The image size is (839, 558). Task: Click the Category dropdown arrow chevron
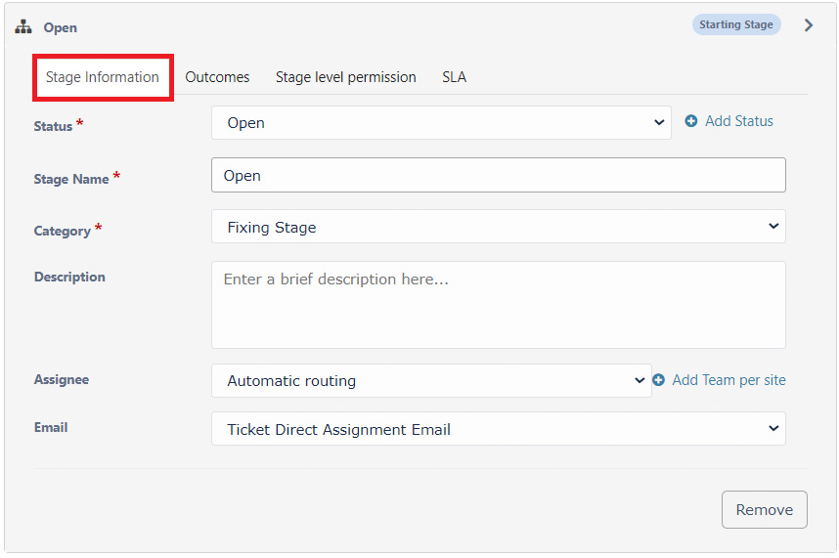(x=773, y=226)
